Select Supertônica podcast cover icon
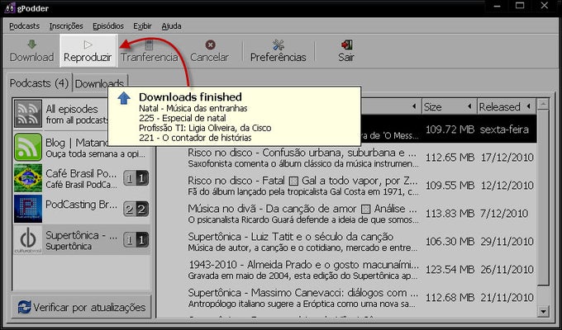This screenshot has width=562, height=330. pos(28,239)
